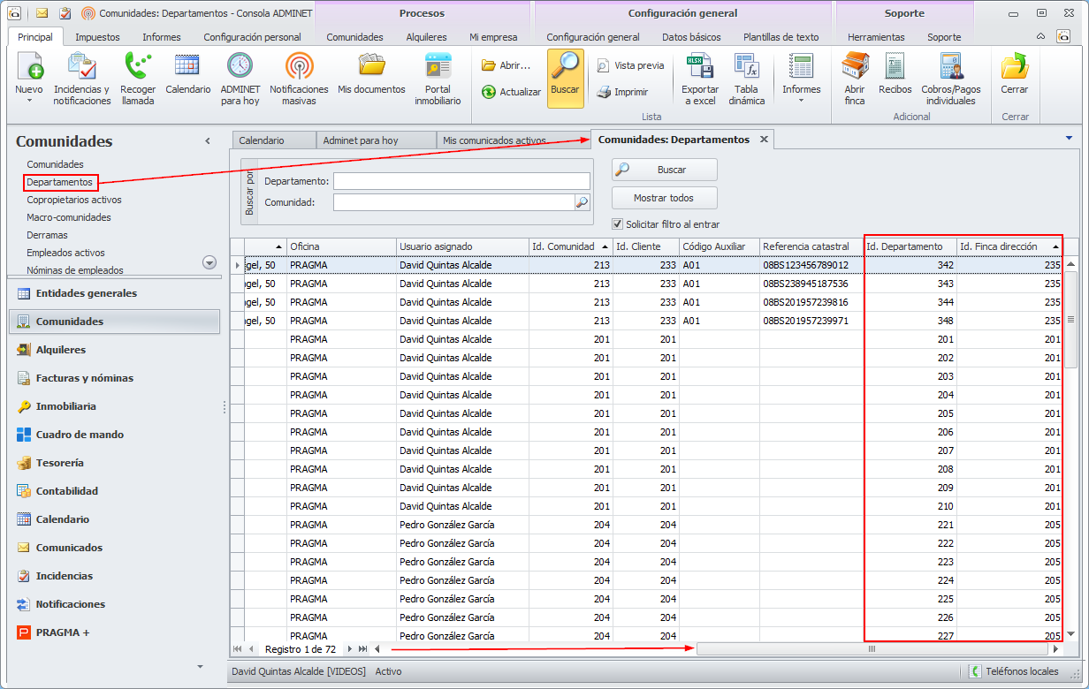Open Copropietarios activos link in sidebar

click(x=74, y=200)
